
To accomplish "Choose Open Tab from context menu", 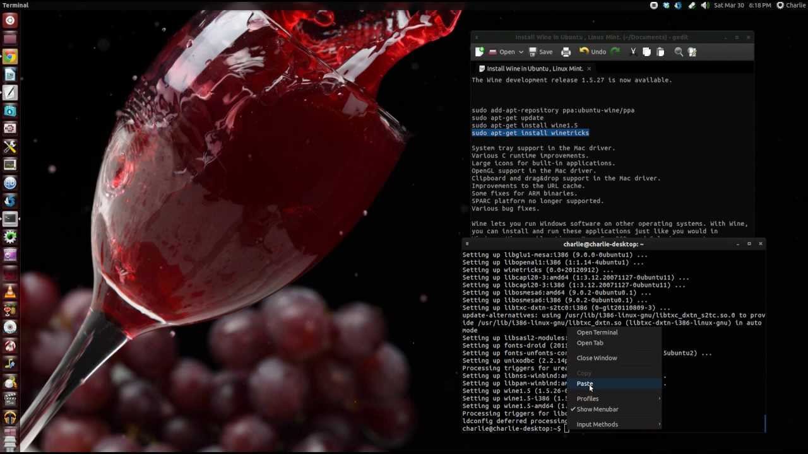I will [x=590, y=343].
